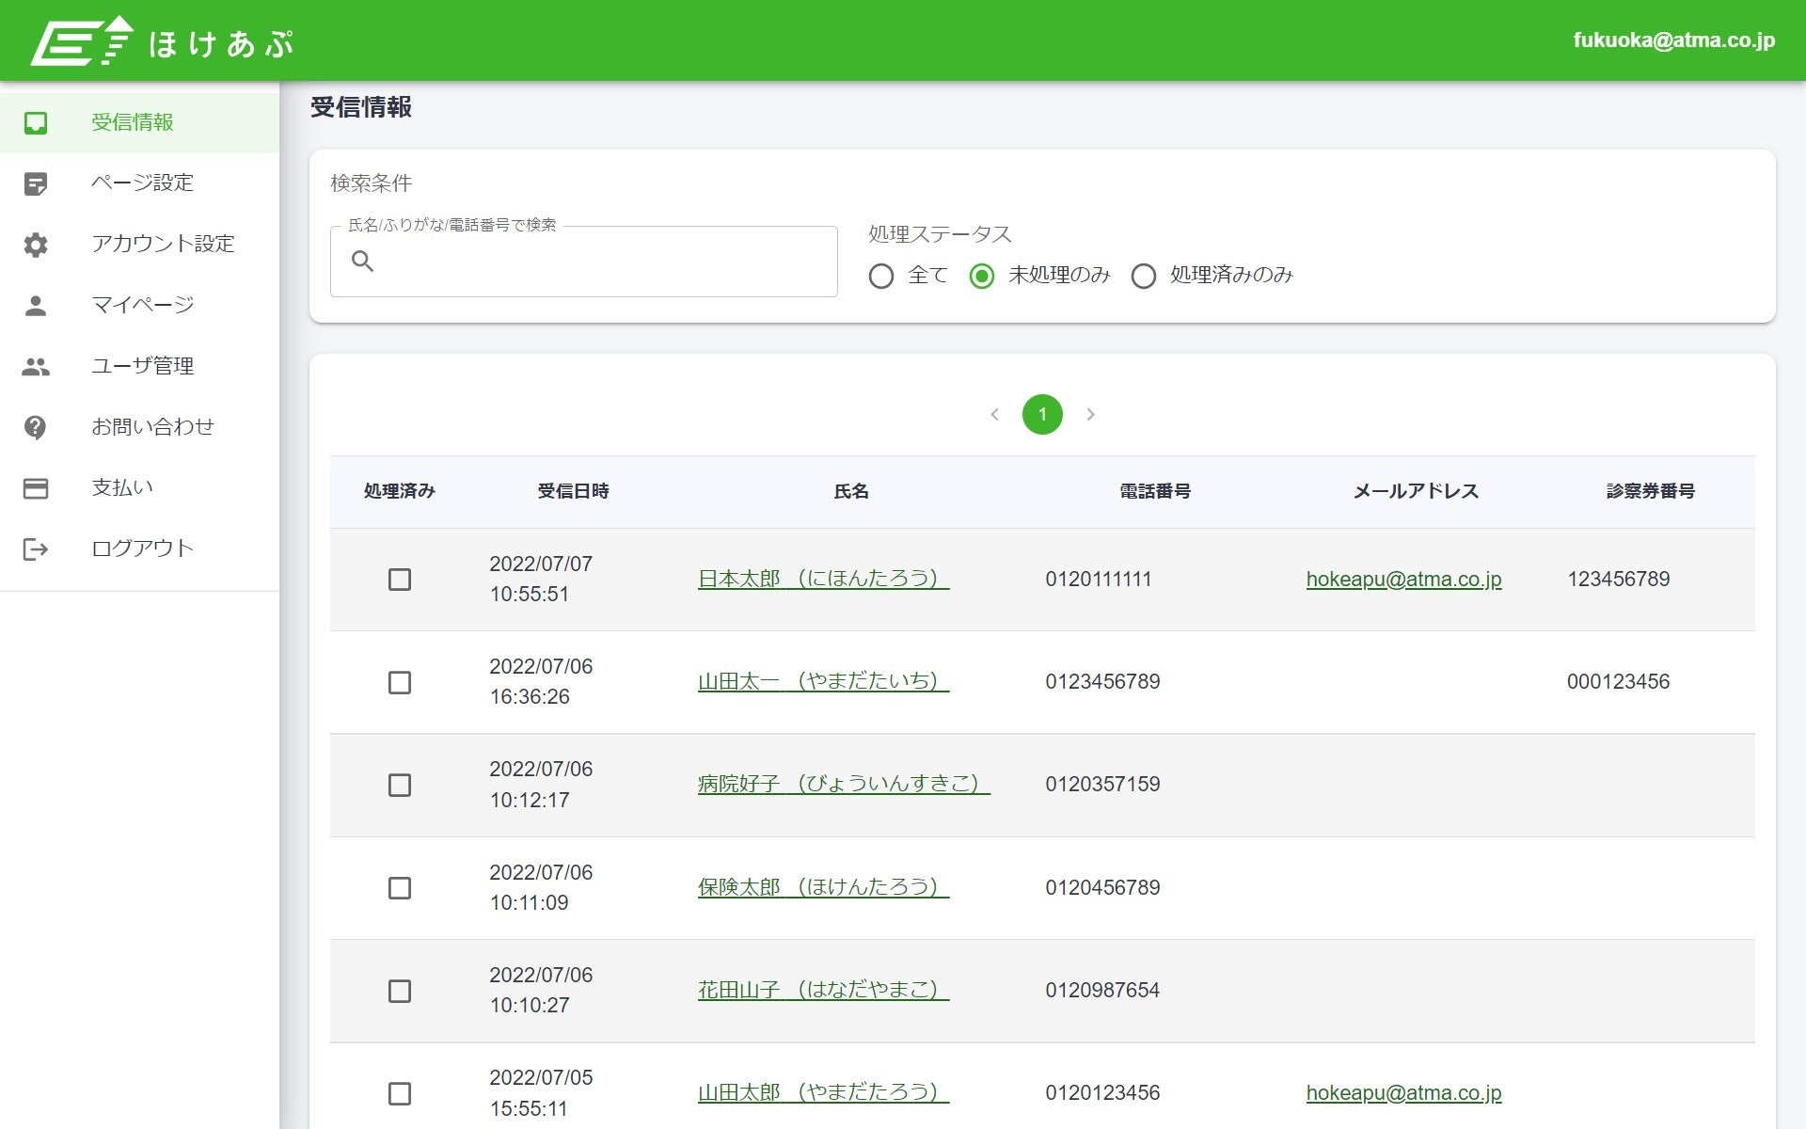This screenshot has height=1129, width=1806.
Task: Click the My Page person icon
Action: (36, 306)
